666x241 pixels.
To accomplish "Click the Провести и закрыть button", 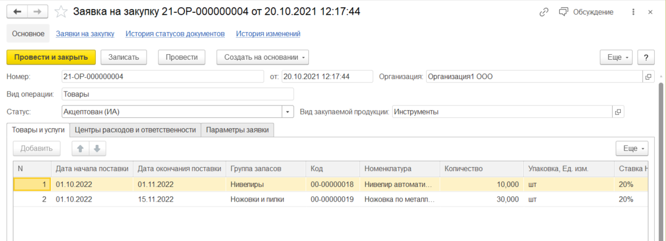I will coord(51,57).
